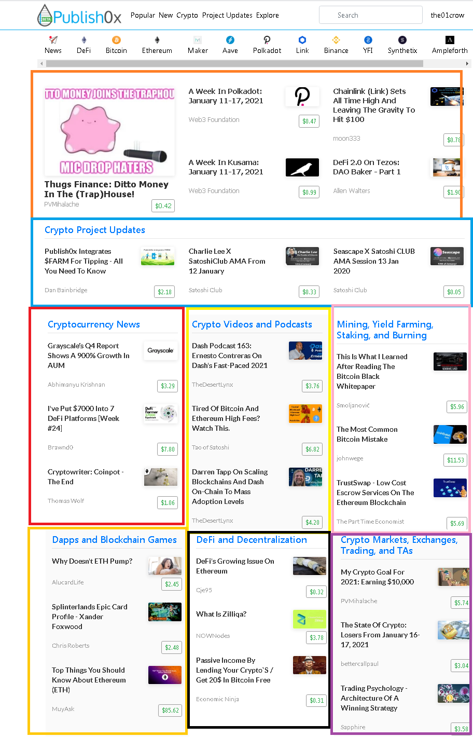Viewport: 473px width, 737px height.
Task: Select the Ethereum category icon
Action: point(157,40)
